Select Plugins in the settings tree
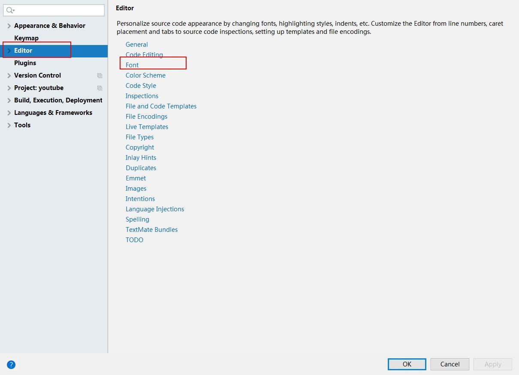 pos(25,63)
